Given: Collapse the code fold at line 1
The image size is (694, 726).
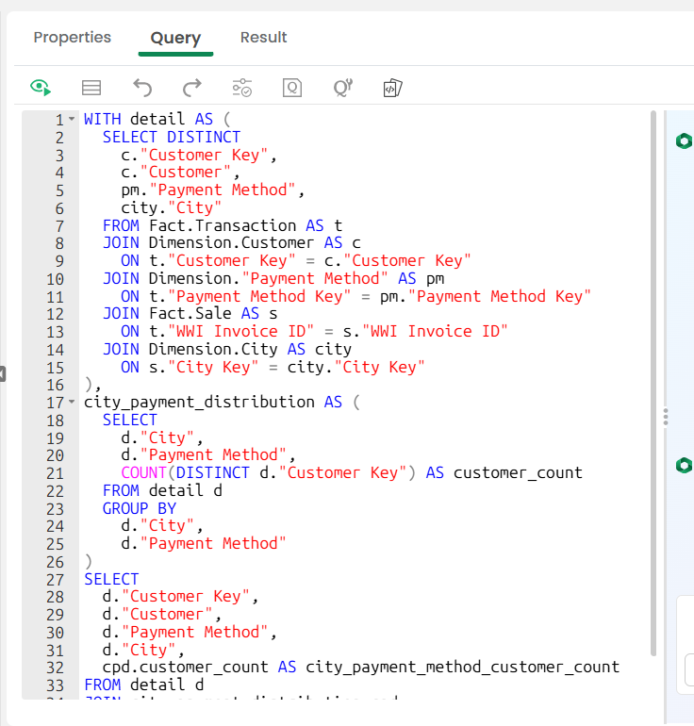Looking at the screenshot, I should click(x=72, y=119).
